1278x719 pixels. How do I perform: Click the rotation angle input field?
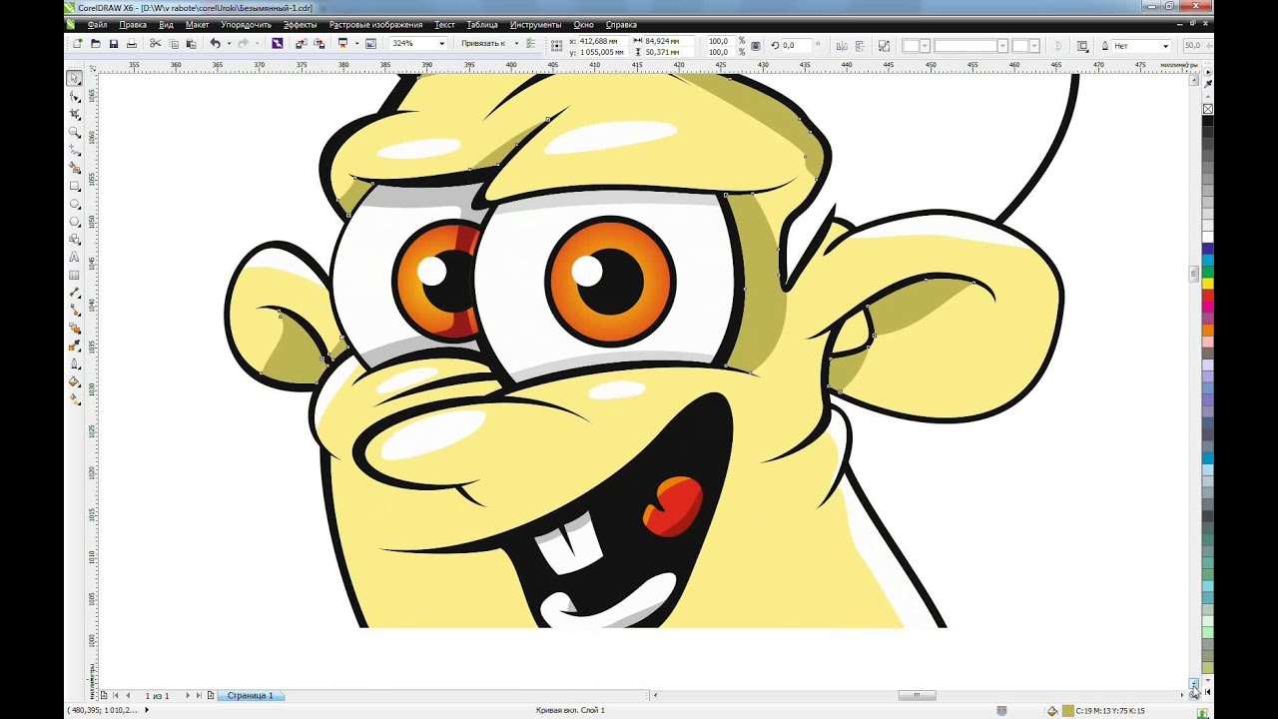[799, 46]
